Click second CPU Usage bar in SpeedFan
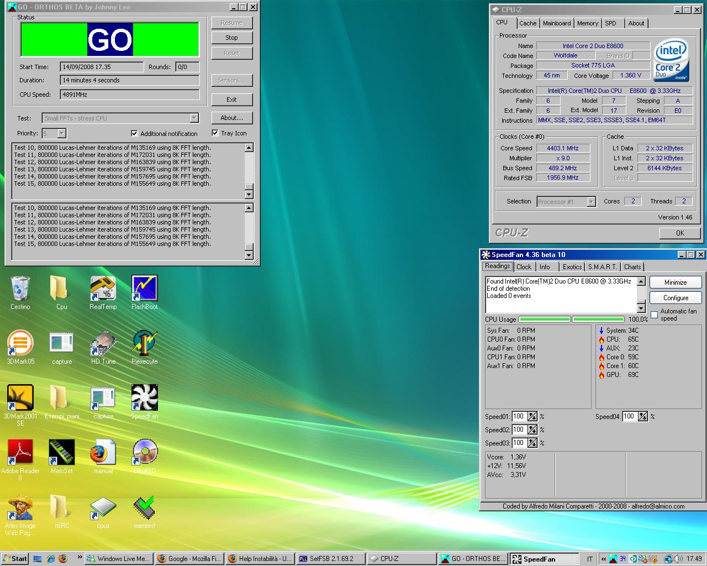 [598, 319]
